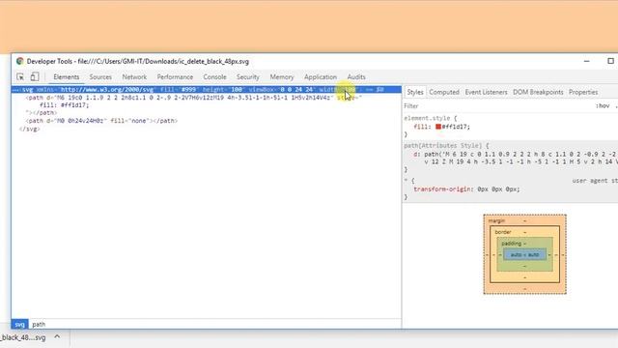This screenshot has width=618, height=348.
Task: Activate the inspect element picker icon
Action: click(20, 77)
